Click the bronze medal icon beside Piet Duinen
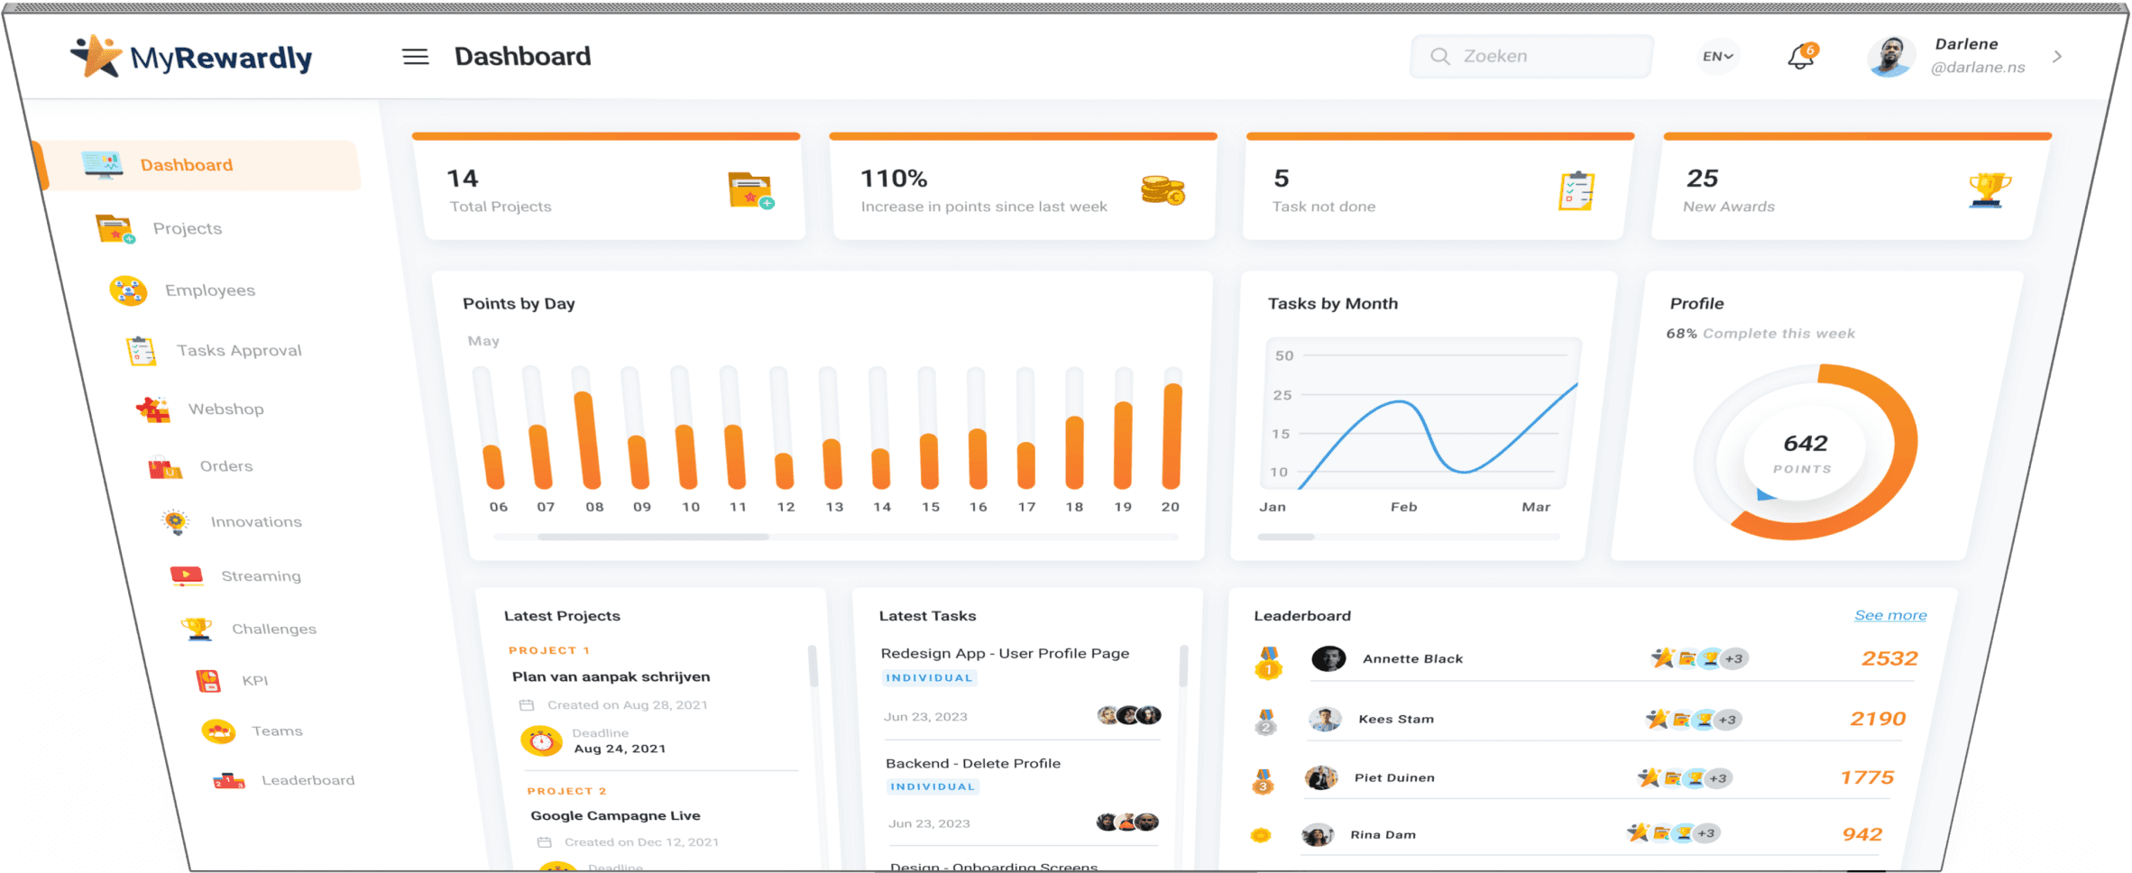The image size is (2132, 873). pyautogui.click(x=1264, y=780)
